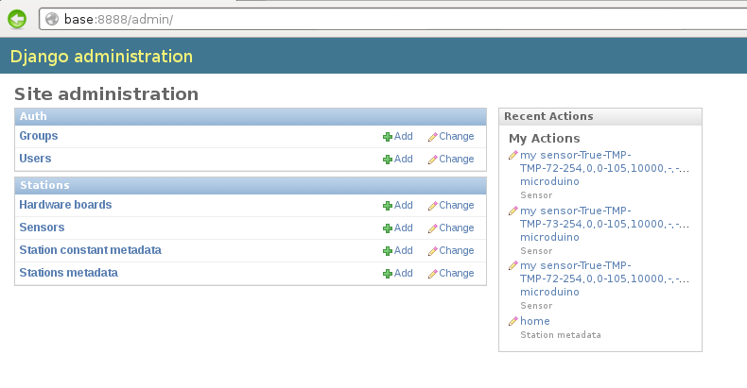Screen dimensions: 747x388
Task: Click pencil icon beside home recent action
Action: point(513,321)
